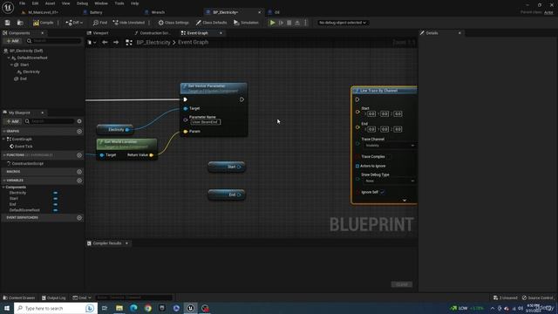Select ConstructionScript in functions list

coord(28,164)
